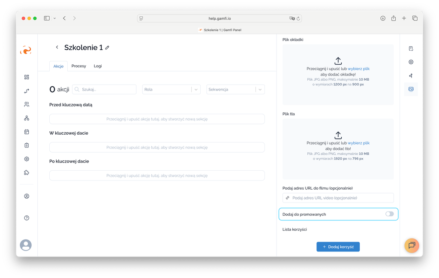439x278 pixels.
Task: Go back using arrow beside Szkolenie 1
Action: coord(57,47)
